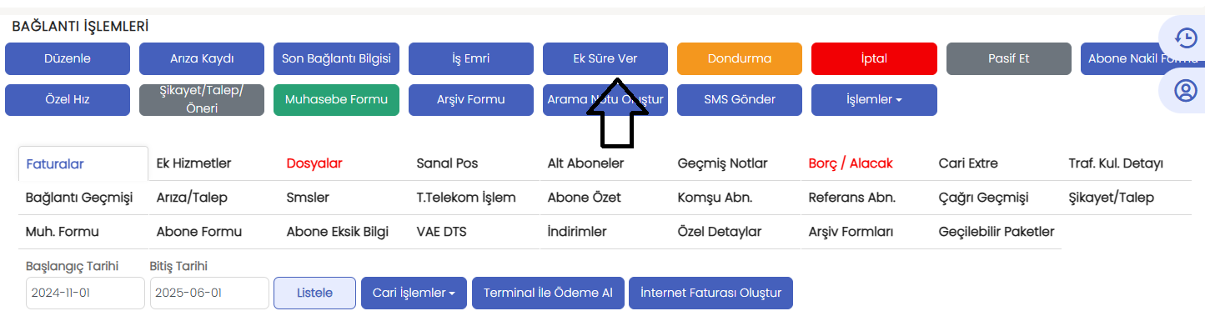Click the Listele button

pos(315,293)
